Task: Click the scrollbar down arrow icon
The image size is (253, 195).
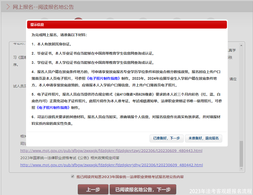Action: [x=241, y=169]
